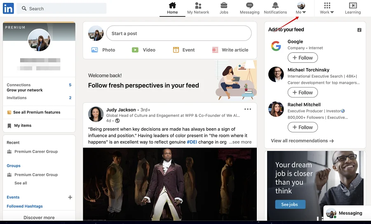Image resolution: width=371 pixels, height=224 pixels.
Task: Open the Home feed icon
Action: (172, 6)
